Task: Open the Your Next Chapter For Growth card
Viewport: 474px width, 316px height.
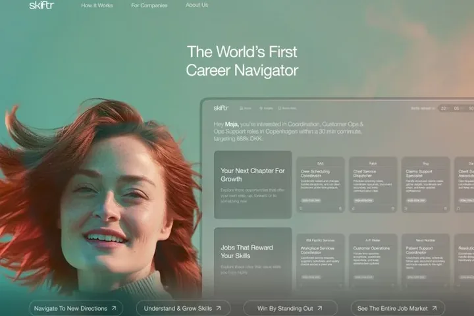Action: click(x=253, y=184)
